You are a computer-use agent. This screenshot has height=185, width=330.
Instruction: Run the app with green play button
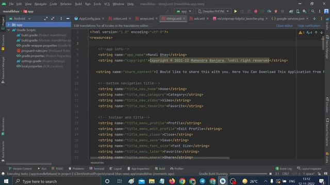(x=236, y=11)
